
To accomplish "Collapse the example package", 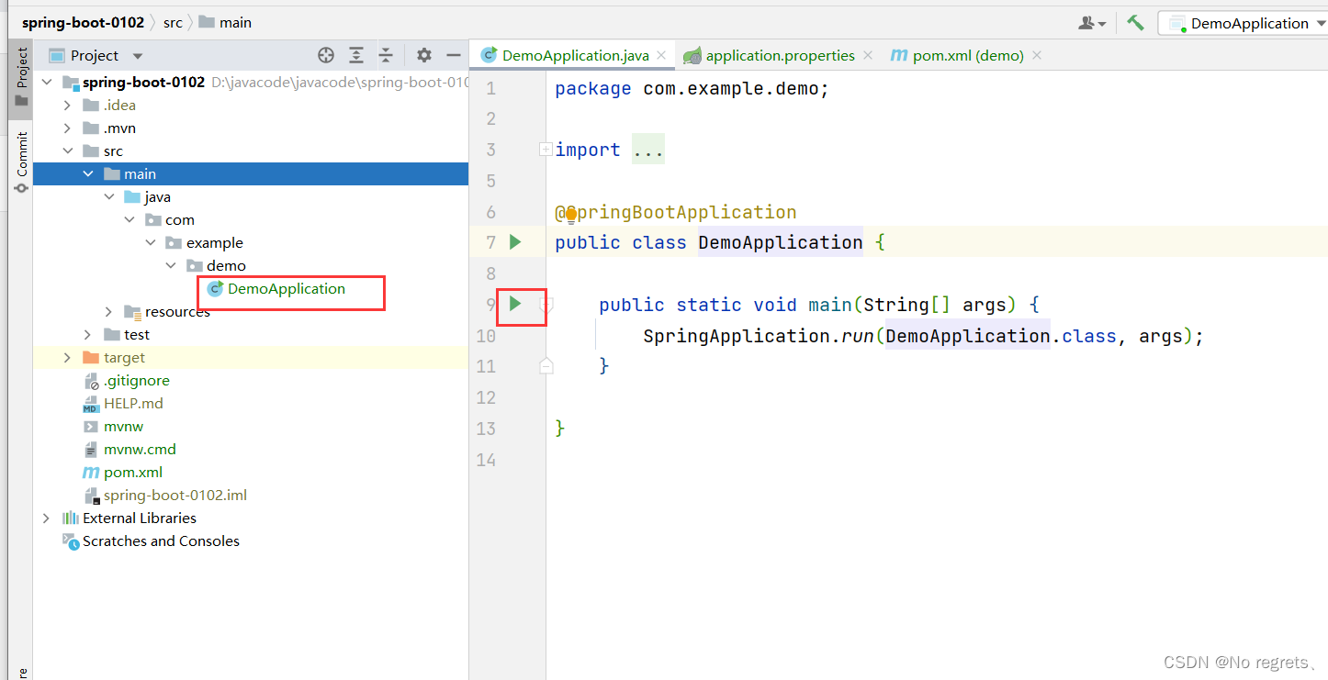I will click(151, 243).
